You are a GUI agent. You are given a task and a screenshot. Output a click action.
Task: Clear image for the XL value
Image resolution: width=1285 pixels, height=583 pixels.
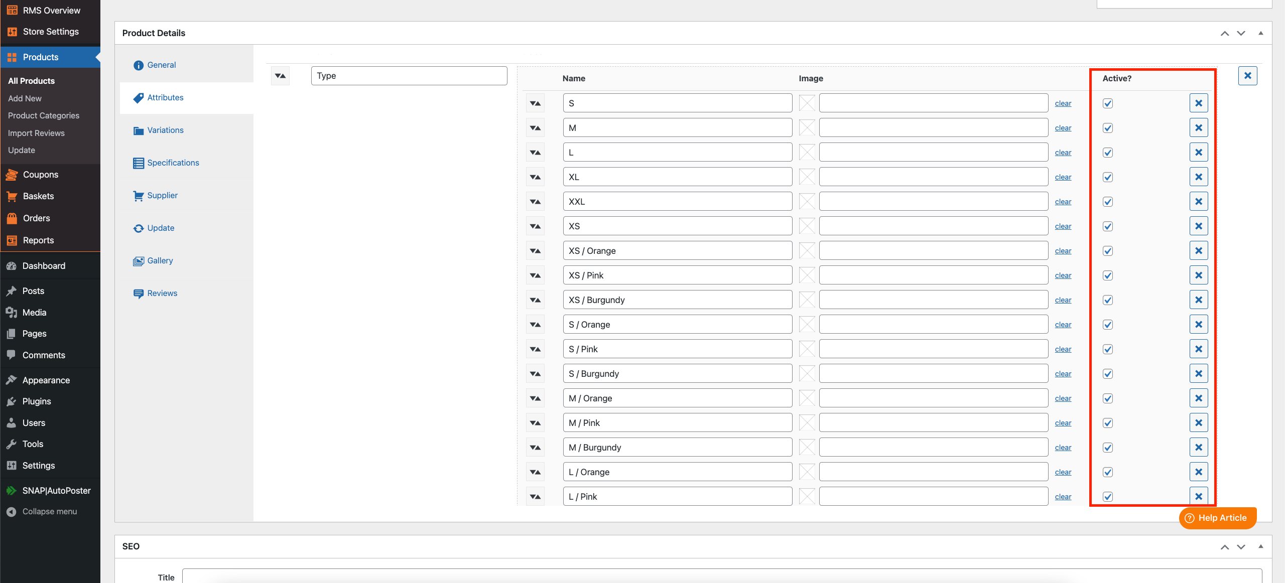(x=1063, y=177)
